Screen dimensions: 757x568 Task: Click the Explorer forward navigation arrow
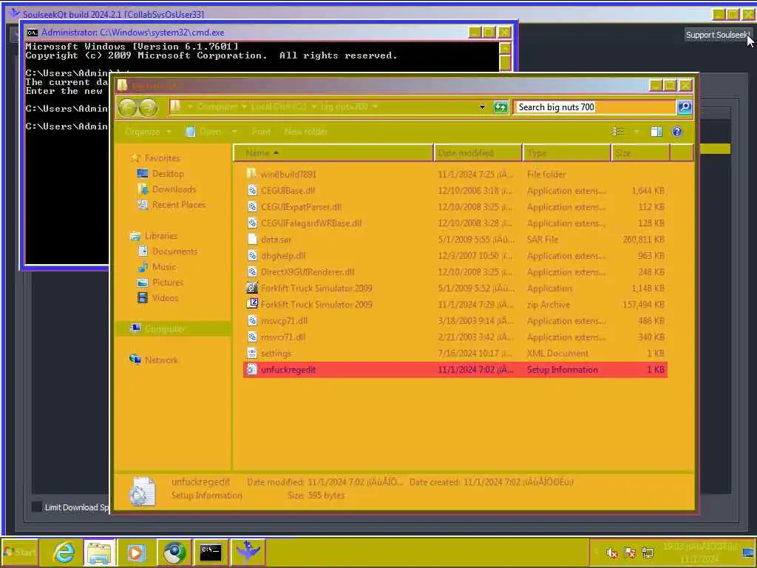click(148, 107)
